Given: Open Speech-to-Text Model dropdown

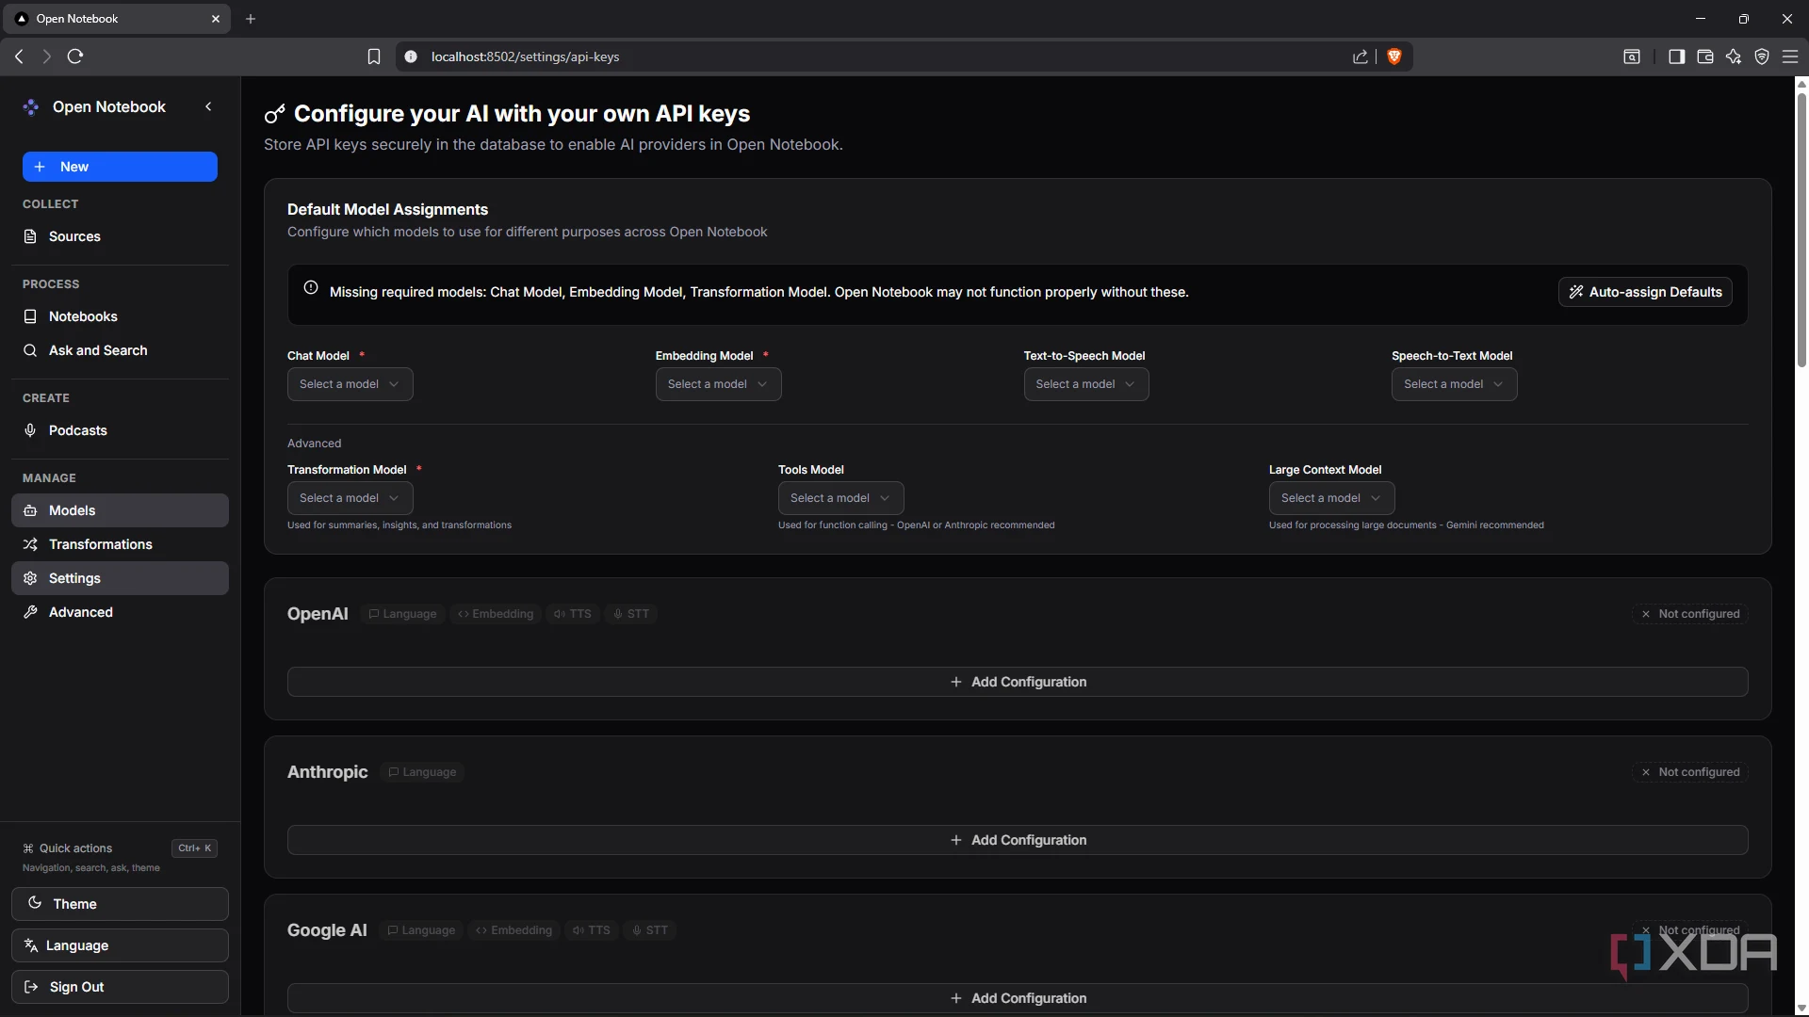Looking at the screenshot, I should tap(1454, 384).
